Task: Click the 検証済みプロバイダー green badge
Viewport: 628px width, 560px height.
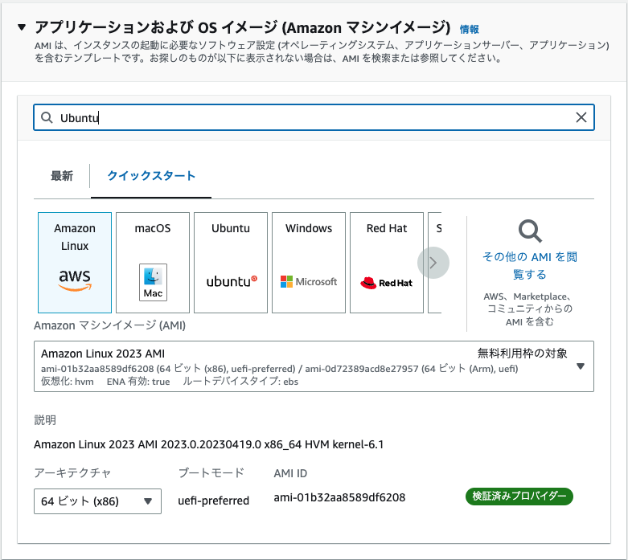Action: coord(519,497)
